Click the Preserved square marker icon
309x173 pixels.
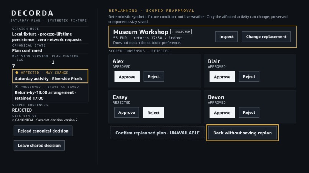pos(16,87)
